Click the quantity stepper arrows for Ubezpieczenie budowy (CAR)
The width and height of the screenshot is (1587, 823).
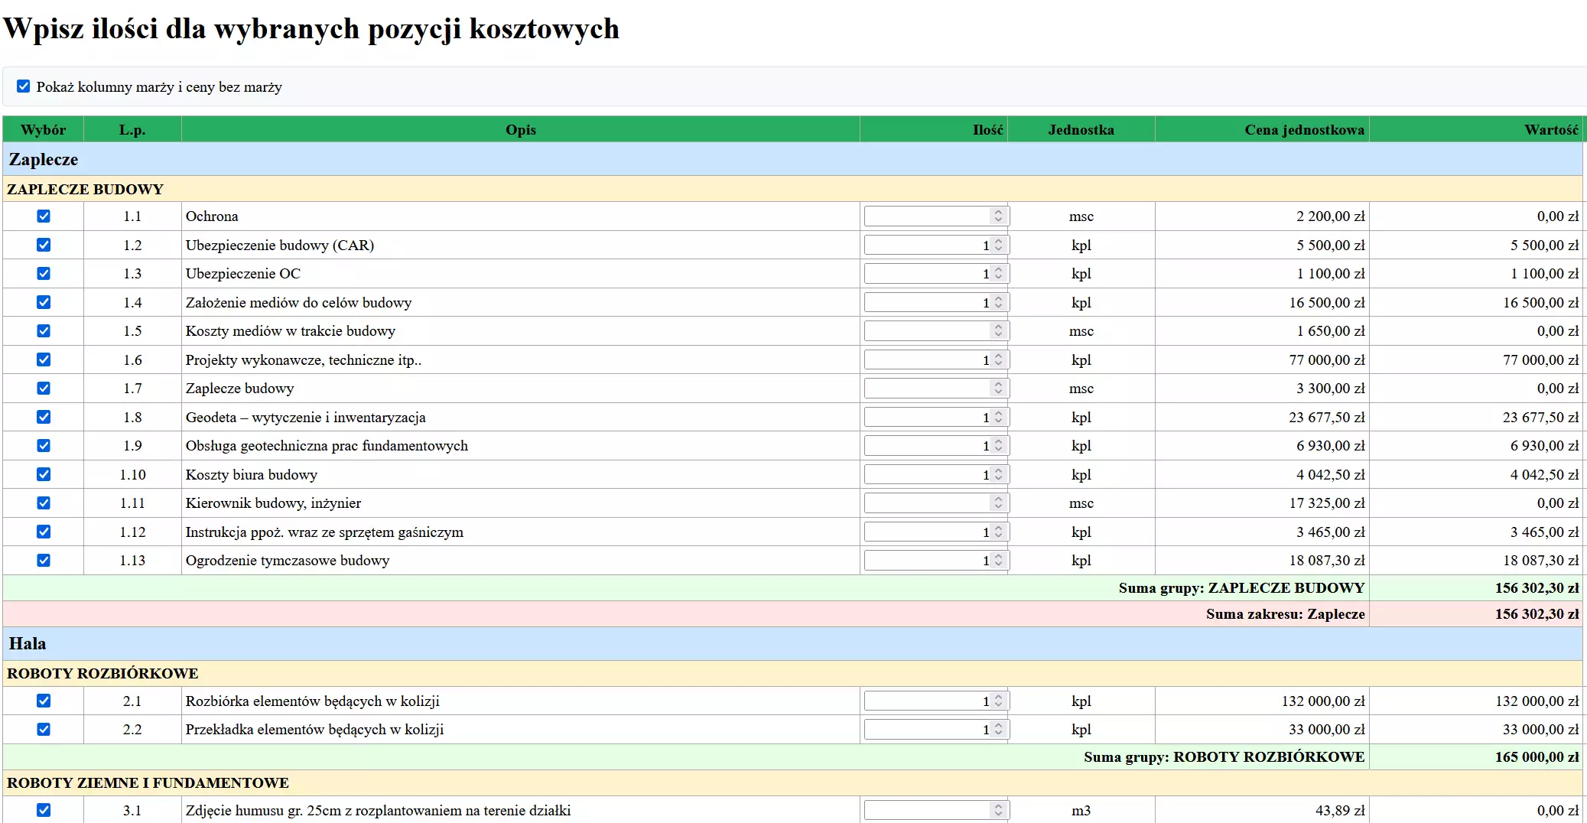(998, 246)
